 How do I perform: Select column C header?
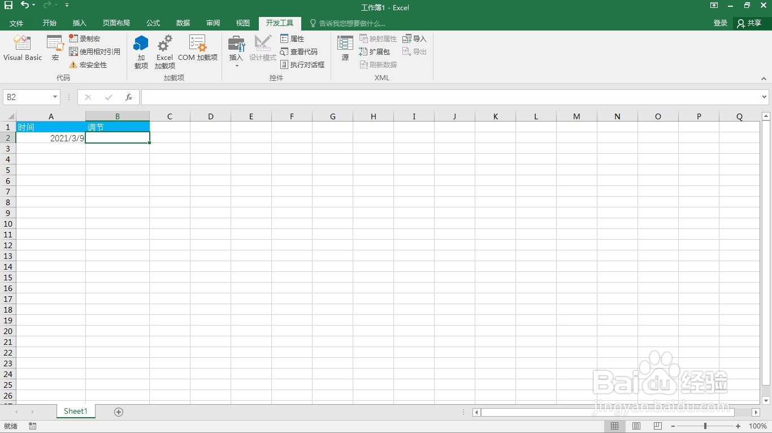point(170,116)
